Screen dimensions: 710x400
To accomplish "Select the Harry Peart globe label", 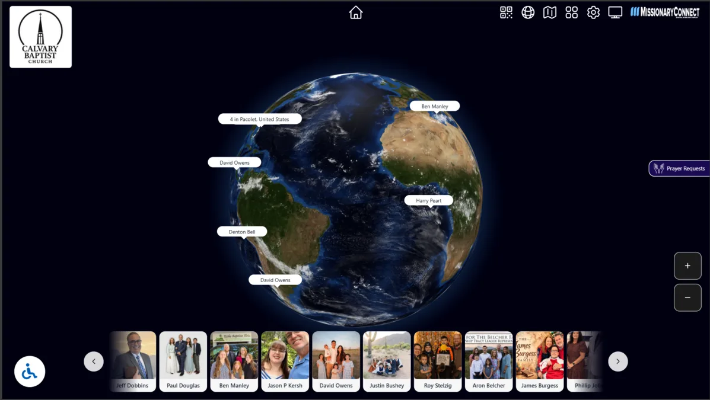I will [428, 200].
